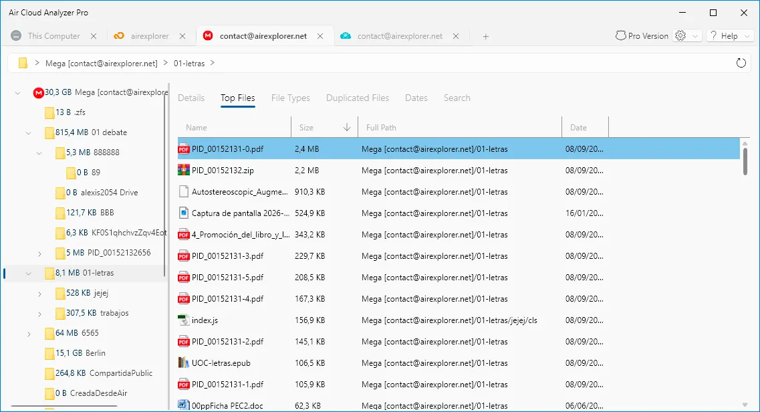Viewport: 760px width, 412px height.
Task: Open the settings dropdown arrow
Action: pyautogui.click(x=695, y=36)
